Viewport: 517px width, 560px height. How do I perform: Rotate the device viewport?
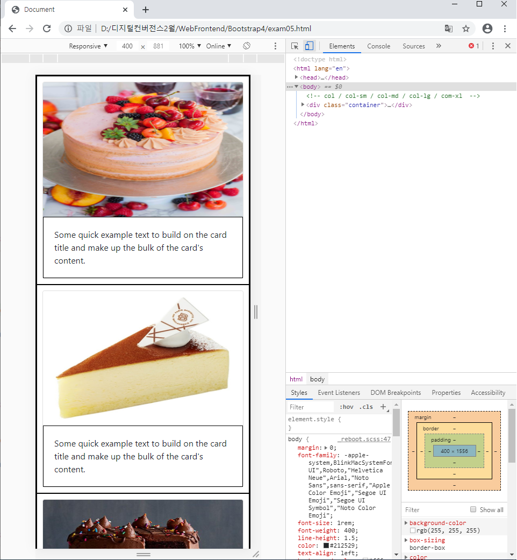coord(247,46)
